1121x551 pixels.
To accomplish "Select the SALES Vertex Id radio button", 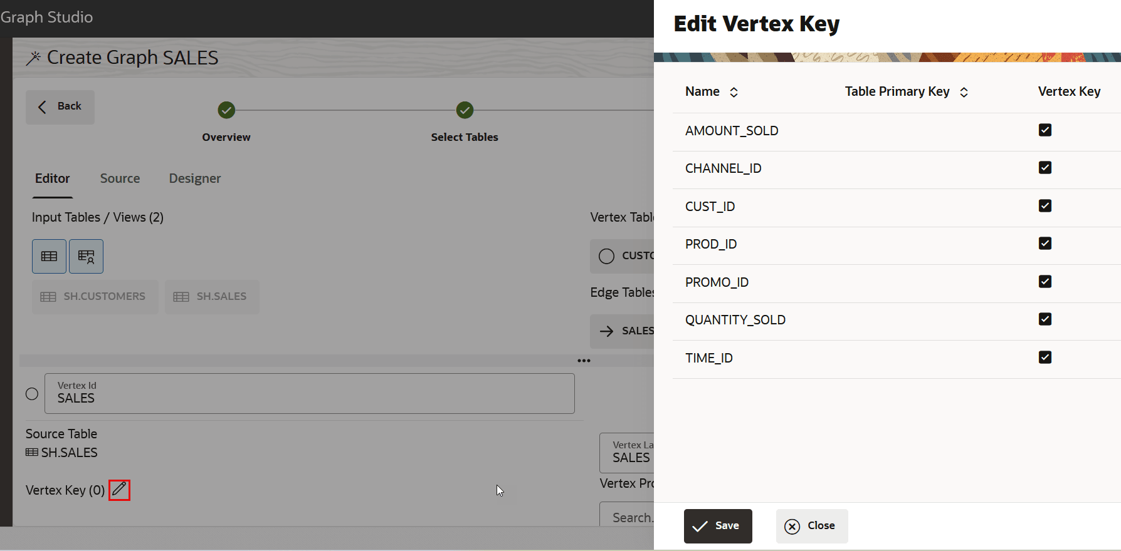I will pyautogui.click(x=32, y=394).
